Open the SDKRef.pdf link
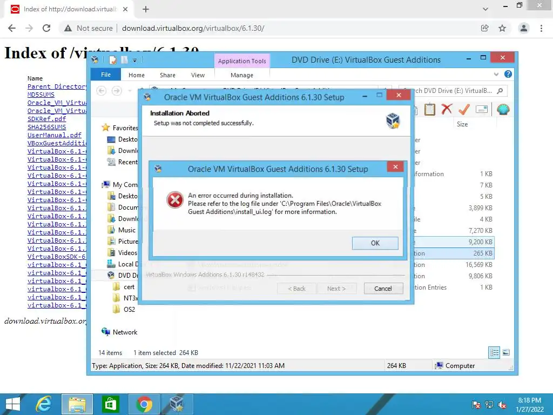 click(x=46, y=119)
